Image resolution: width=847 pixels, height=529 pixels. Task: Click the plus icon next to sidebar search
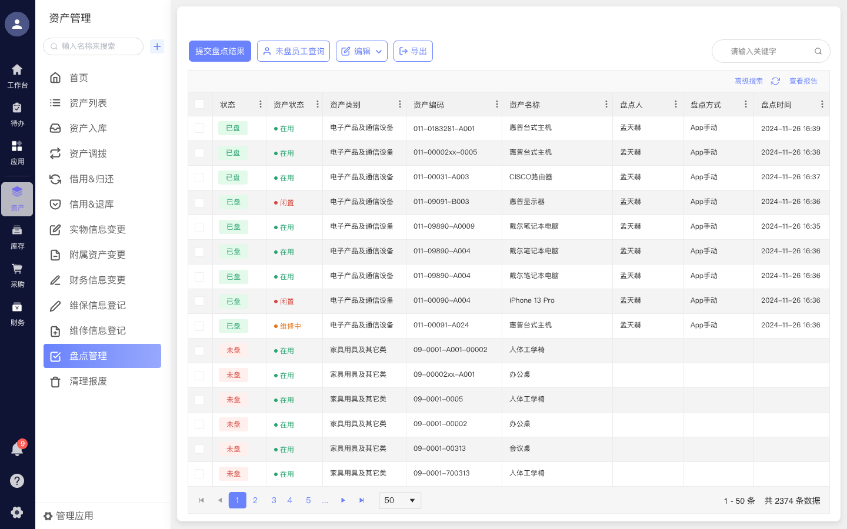coord(157,46)
